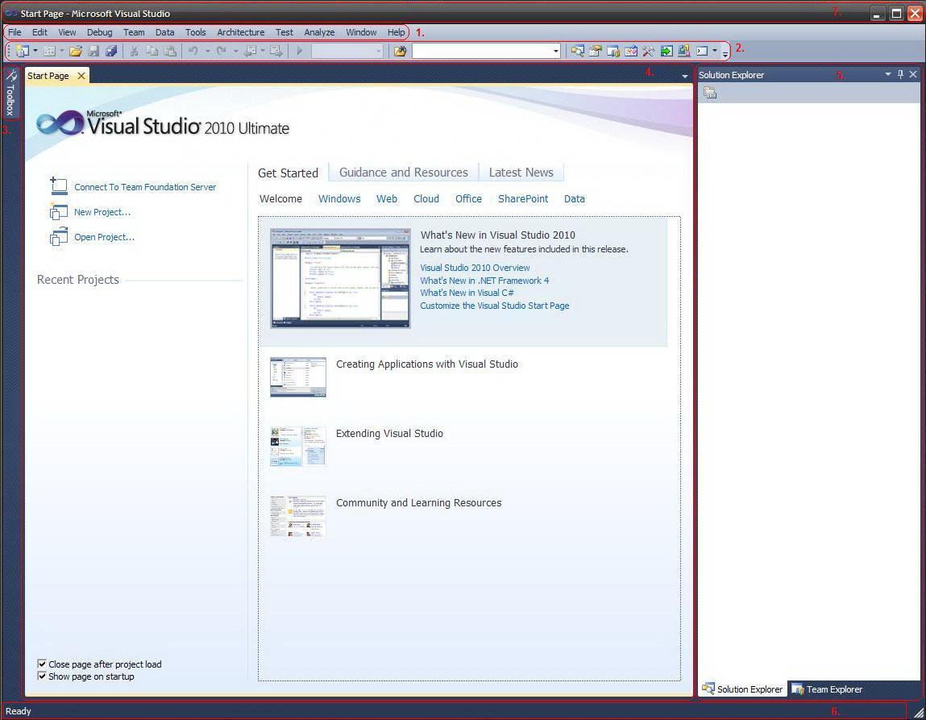Click the New Project... link
This screenshot has width=926, height=720.
click(x=102, y=212)
